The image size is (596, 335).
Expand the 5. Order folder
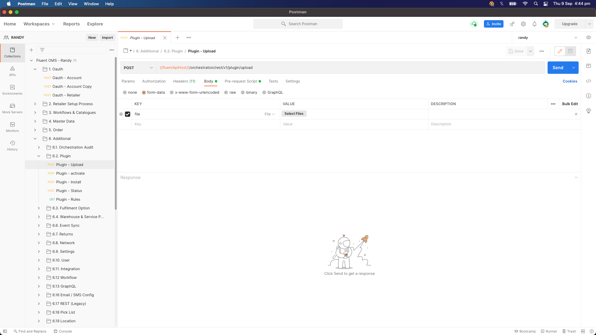35,130
